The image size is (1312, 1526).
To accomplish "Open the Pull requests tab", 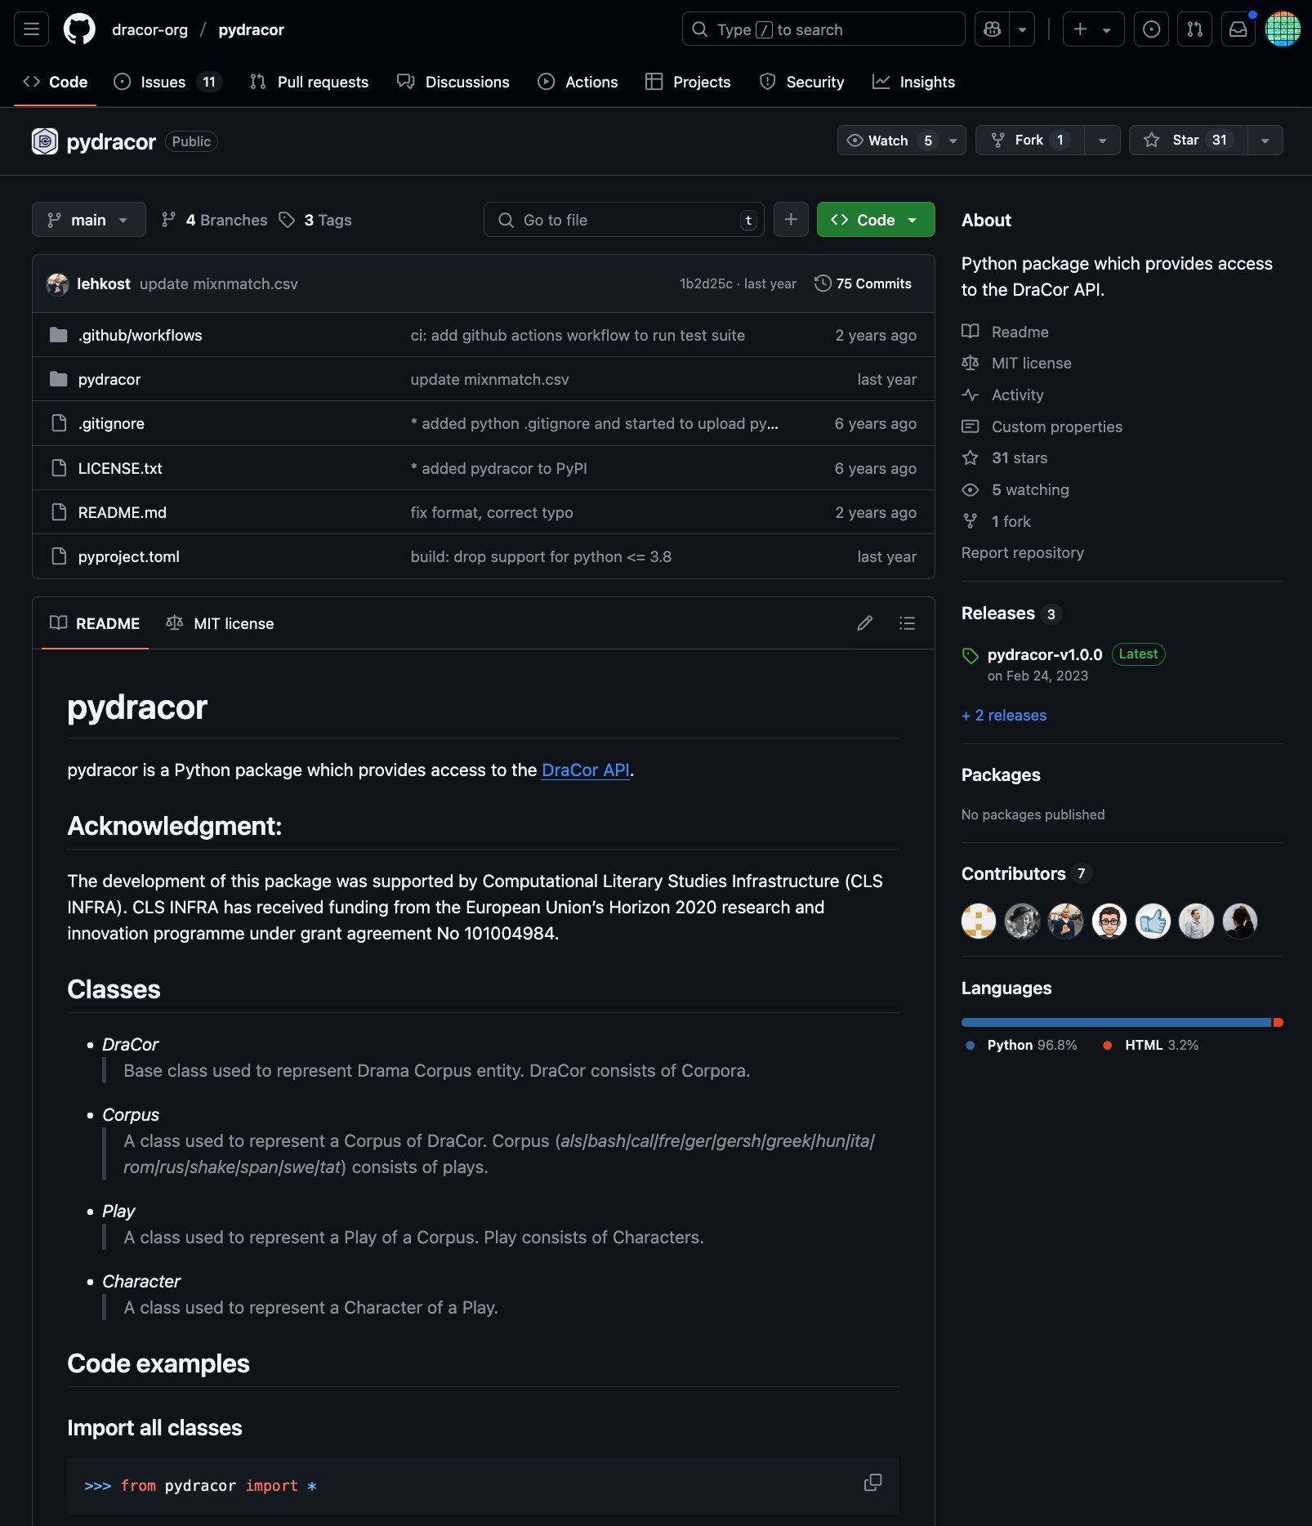I will pos(310,82).
